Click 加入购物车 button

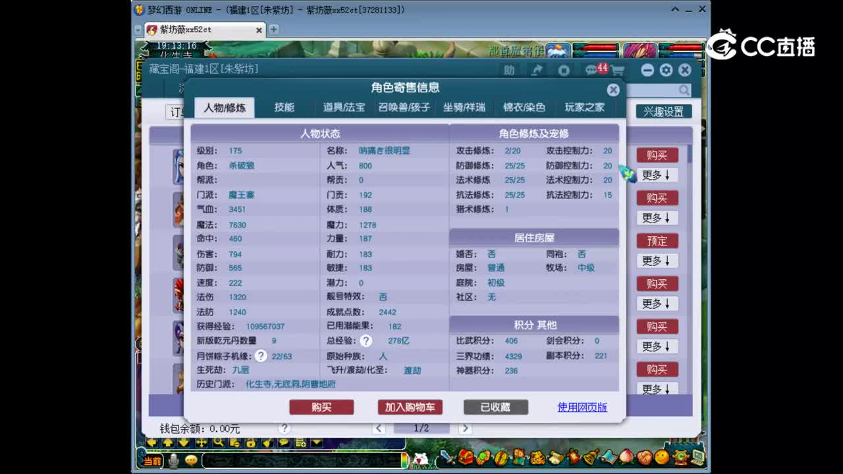(410, 408)
